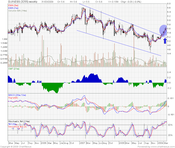175x148 pixels.
Task: Click the '2006' year label on the time axis
Action: tap(43, 143)
